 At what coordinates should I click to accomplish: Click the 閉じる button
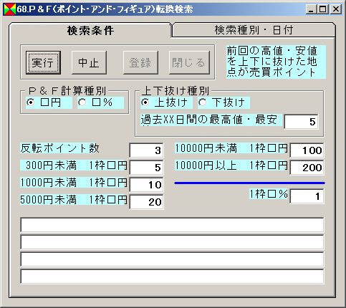189,62
